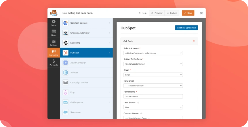Select HubSpot in the providers list

(x=86, y=53)
